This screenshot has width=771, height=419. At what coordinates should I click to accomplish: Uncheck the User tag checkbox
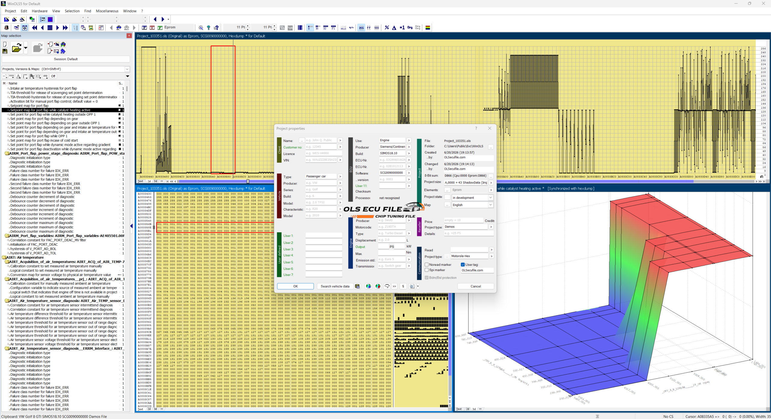(463, 265)
